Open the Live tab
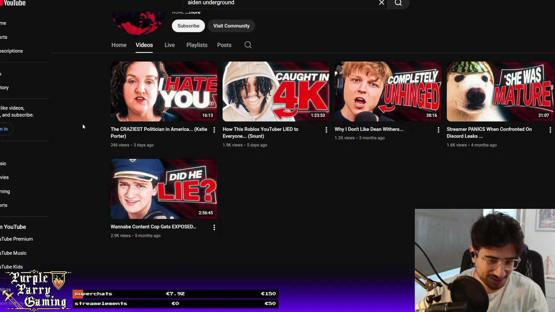The image size is (555, 312). [x=170, y=45]
